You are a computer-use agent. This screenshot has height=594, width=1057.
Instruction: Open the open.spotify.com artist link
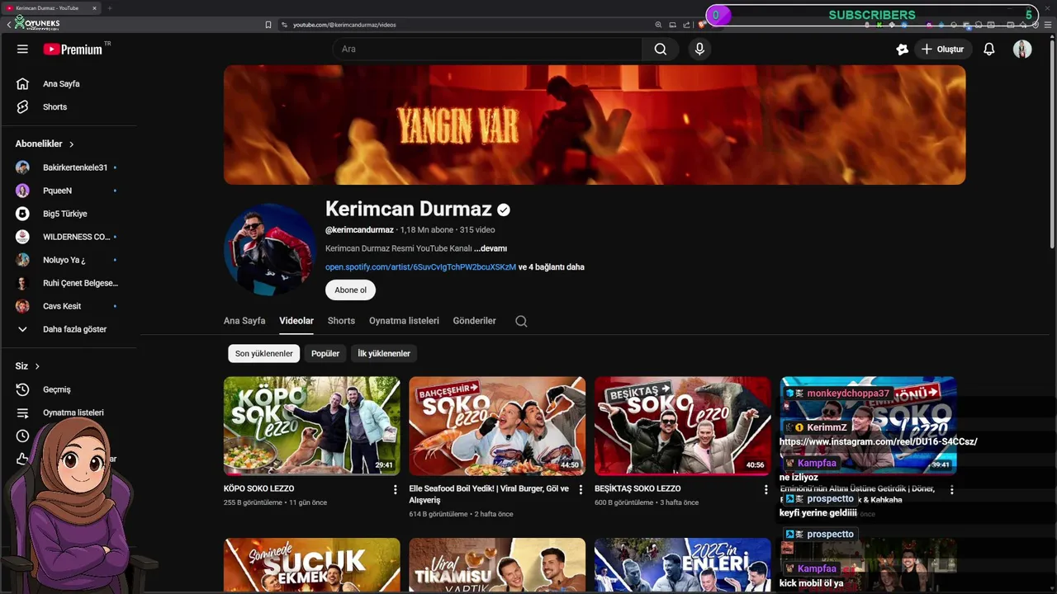(x=420, y=267)
